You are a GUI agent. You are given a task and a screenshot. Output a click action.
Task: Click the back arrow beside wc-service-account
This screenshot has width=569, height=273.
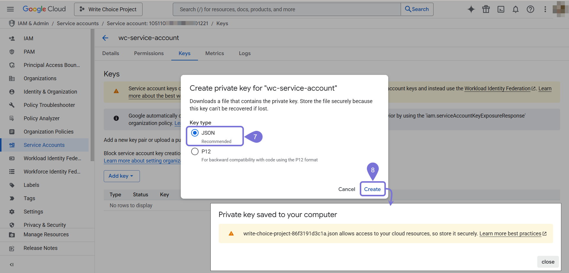click(x=105, y=38)
